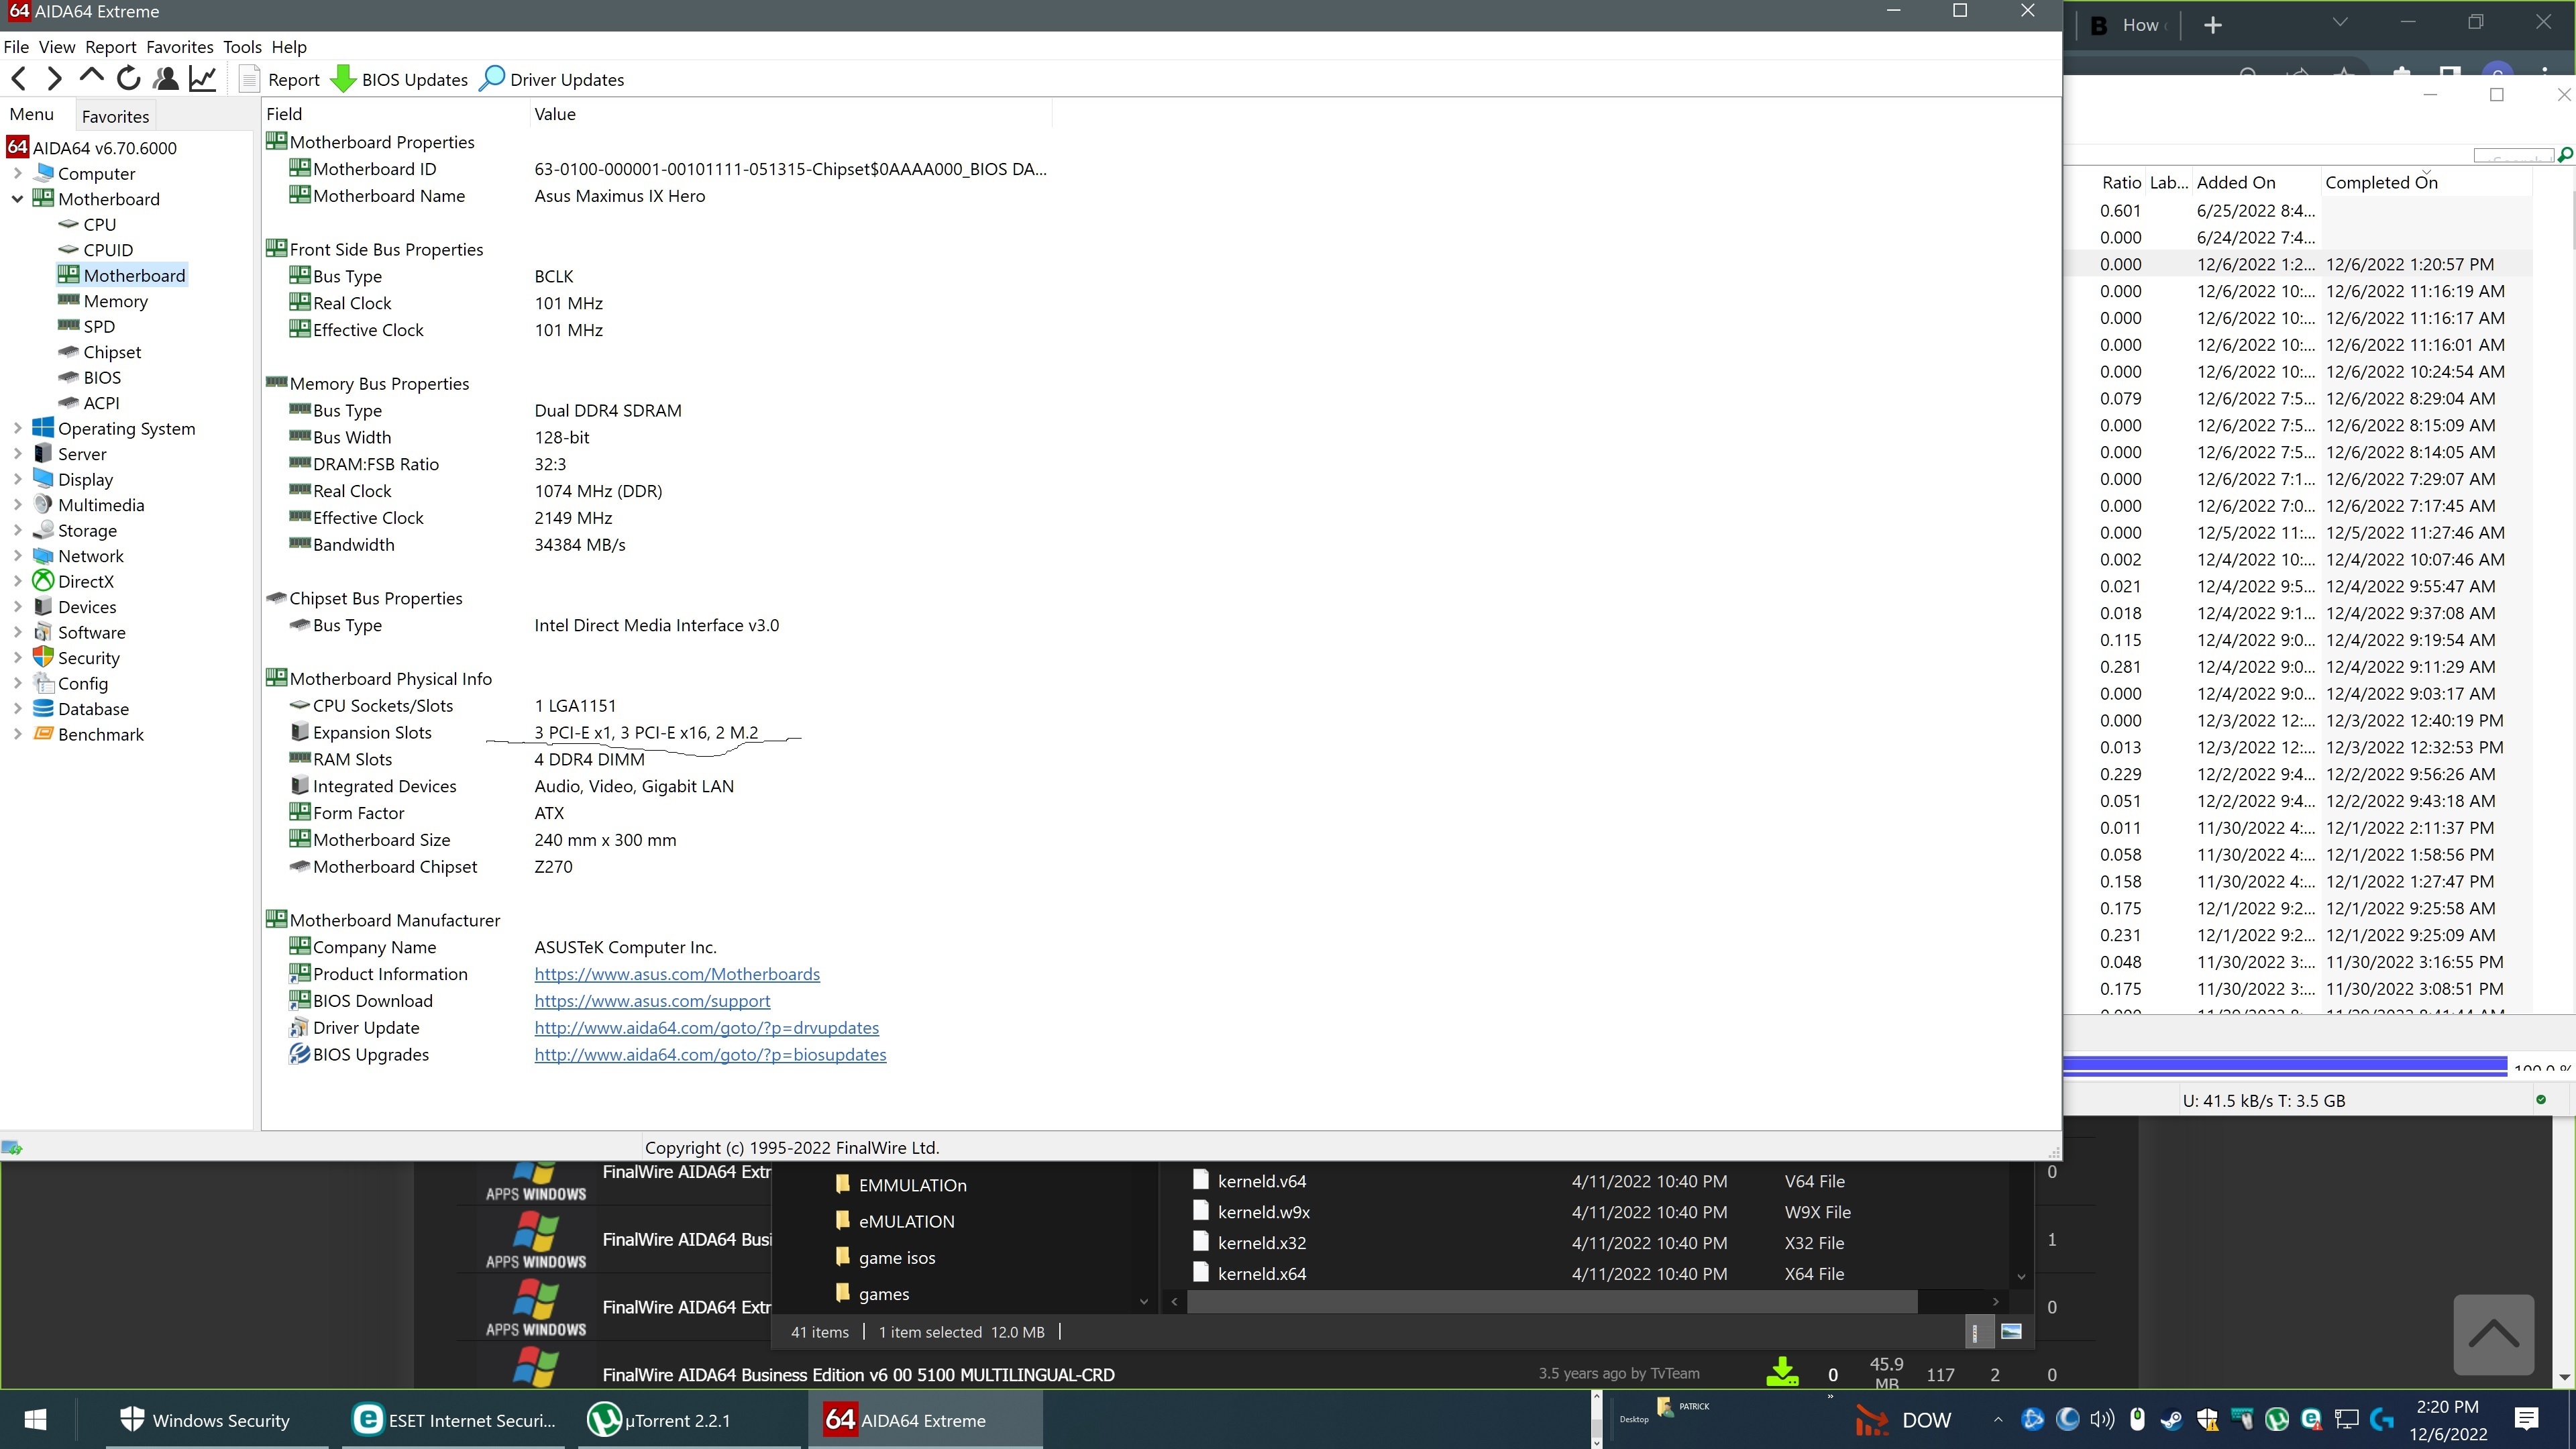Click the Multimedia icon in the tree

[43, 504]
